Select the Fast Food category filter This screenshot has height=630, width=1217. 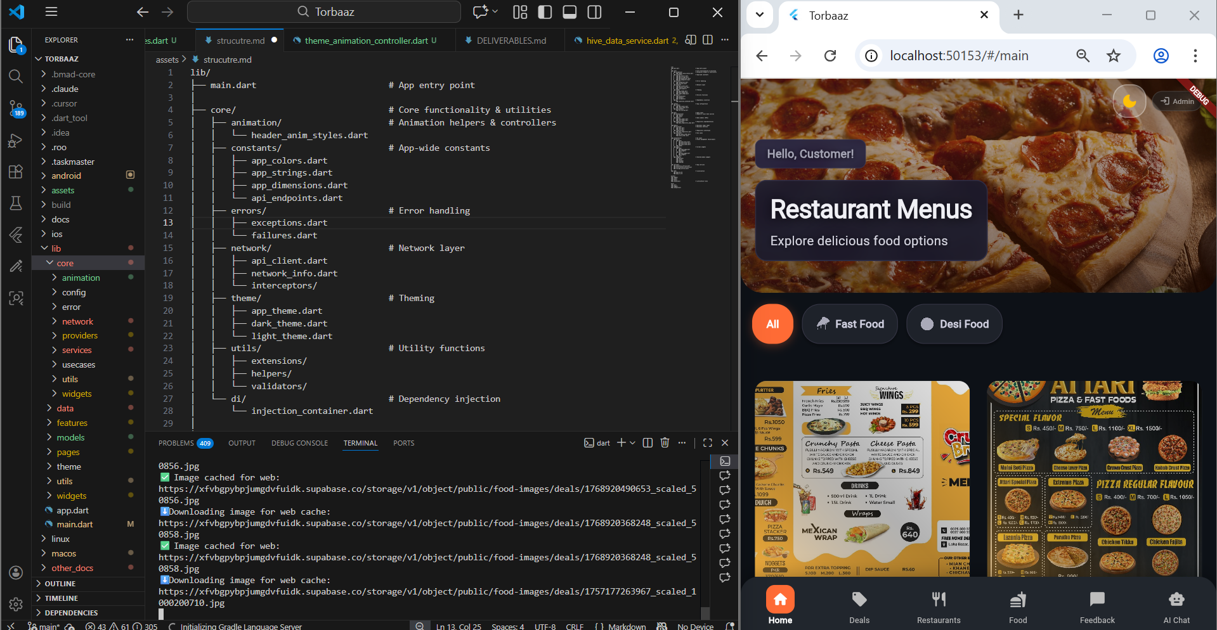tap(849, 324)
